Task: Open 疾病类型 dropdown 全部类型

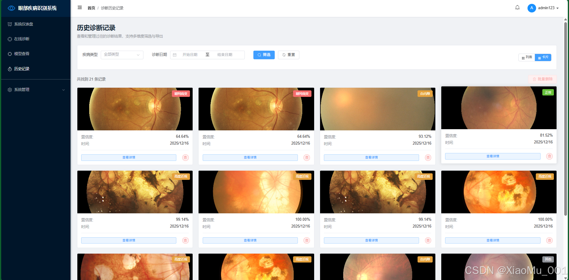Action: (x=122, y=55)
